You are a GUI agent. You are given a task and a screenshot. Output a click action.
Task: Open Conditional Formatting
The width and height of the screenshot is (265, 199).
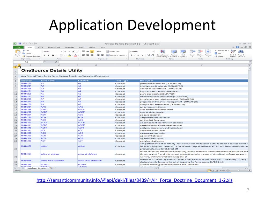tap(163, 53)
